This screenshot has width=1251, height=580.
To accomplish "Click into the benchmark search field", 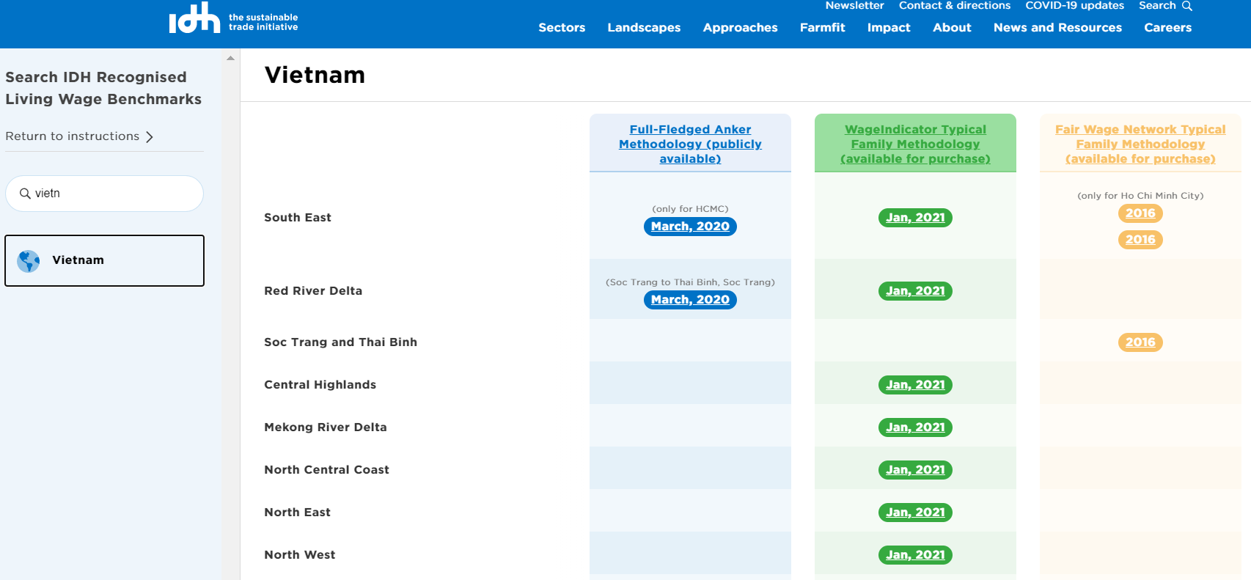I will click(104, 194).
